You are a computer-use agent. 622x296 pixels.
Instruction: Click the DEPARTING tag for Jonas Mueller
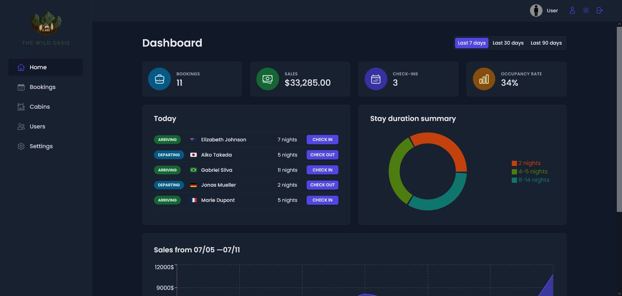tap(169, 185)
